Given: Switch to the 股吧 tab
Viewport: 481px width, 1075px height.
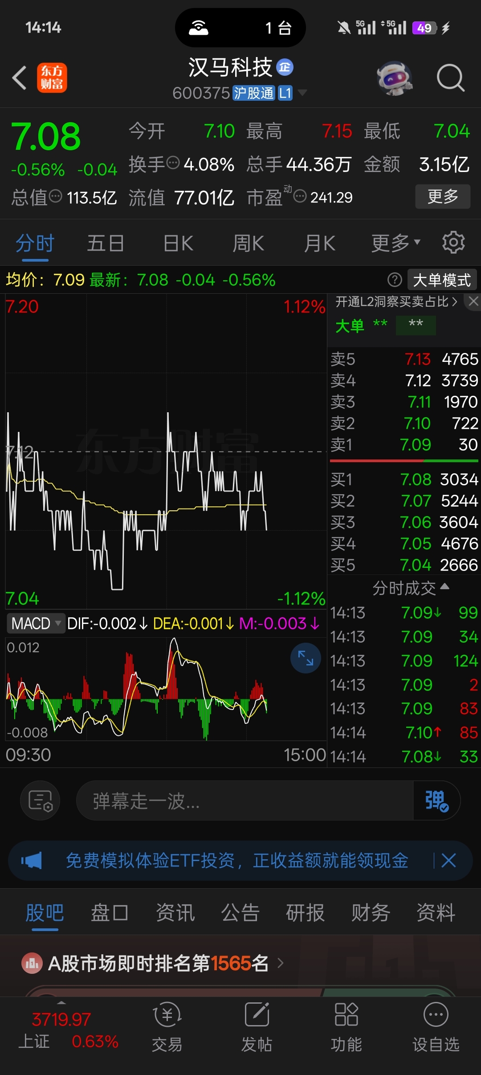Looking at the screenshot, I should pyautogui.click(x=45, y=913).
